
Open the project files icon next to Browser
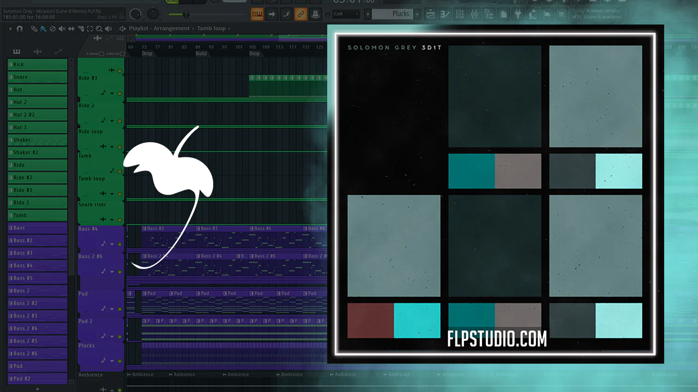[x=503, y=14]
